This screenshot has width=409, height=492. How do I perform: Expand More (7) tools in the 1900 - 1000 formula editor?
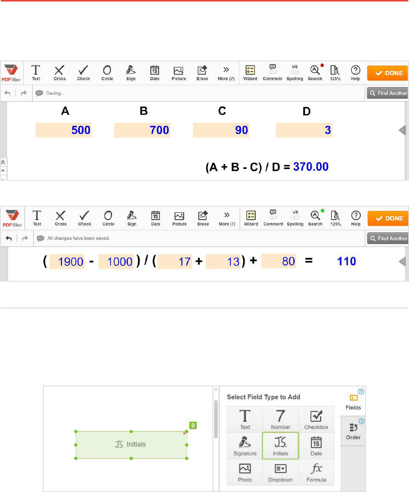click(227, 218)
